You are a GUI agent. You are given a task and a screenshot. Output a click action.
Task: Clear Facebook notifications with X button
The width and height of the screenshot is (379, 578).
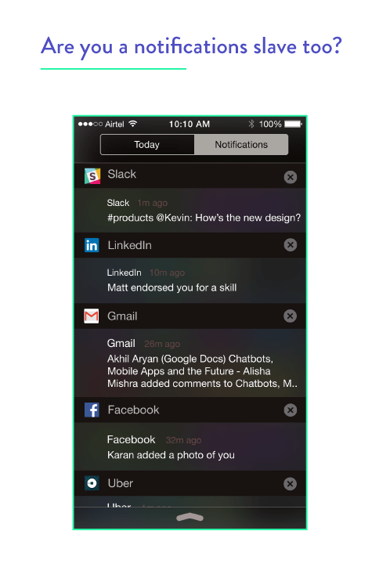291,410
